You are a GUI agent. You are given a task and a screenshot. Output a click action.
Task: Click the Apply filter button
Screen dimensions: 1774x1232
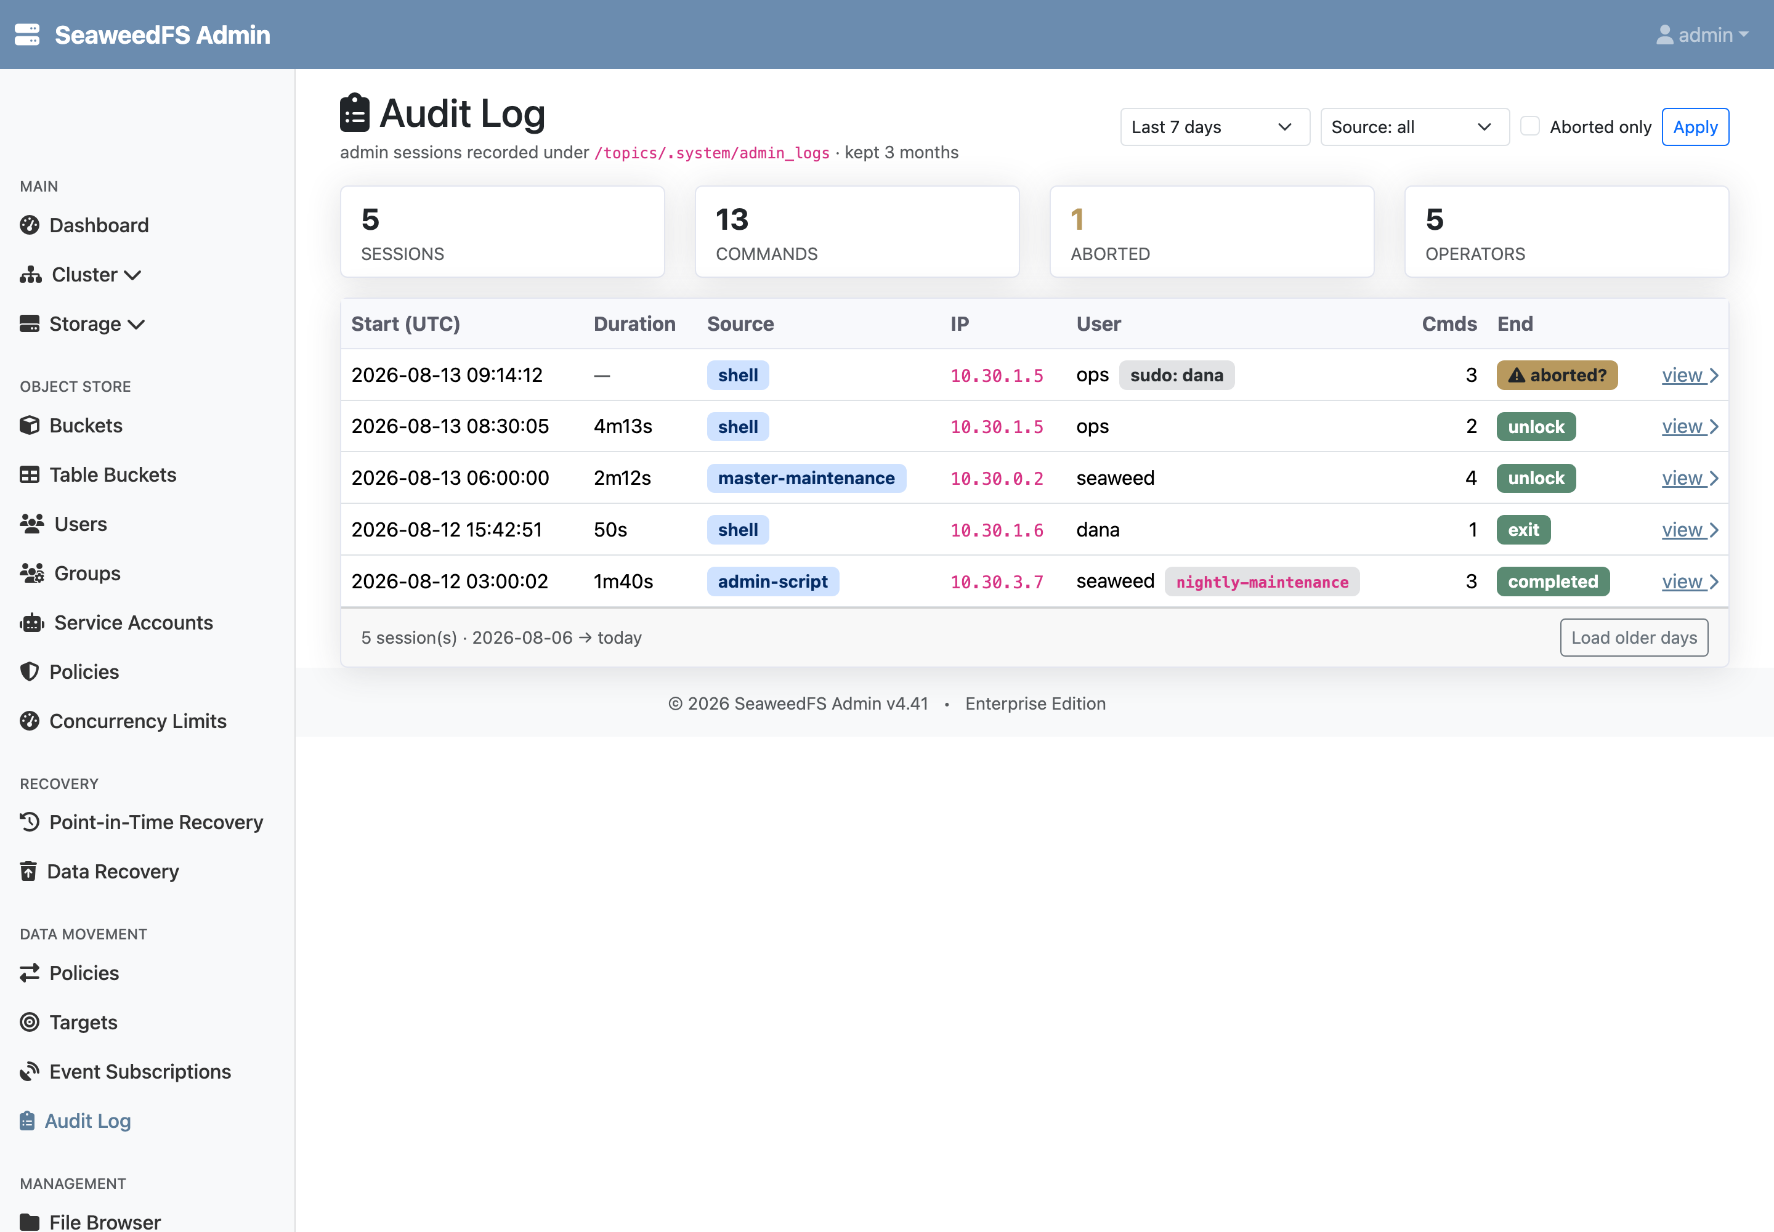tap(1695, 127)
